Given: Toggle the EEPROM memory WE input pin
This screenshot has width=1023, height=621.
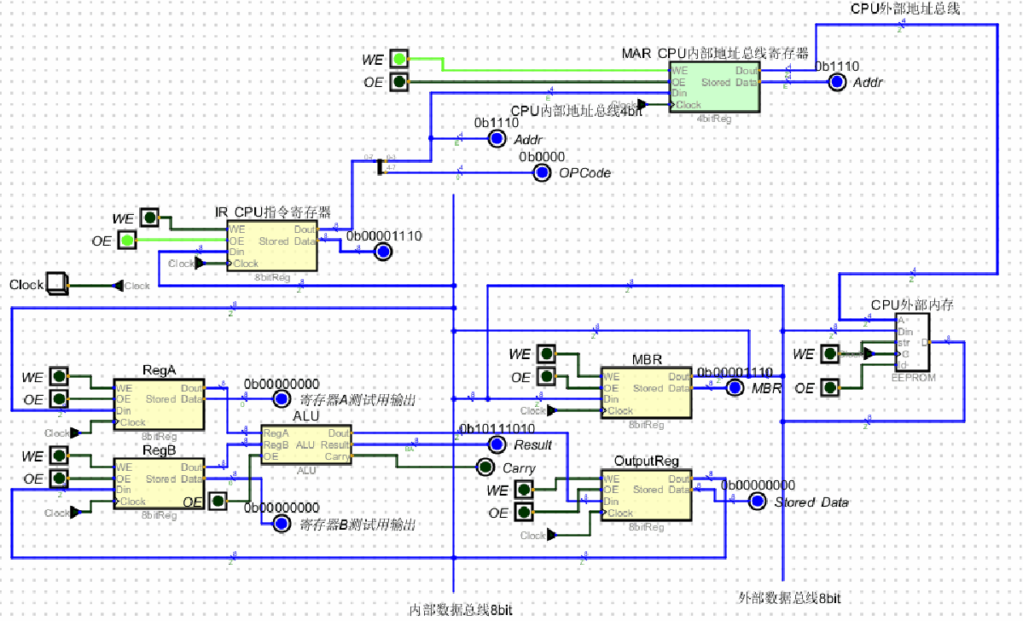Looking at the screenshot, I should 829,353.
